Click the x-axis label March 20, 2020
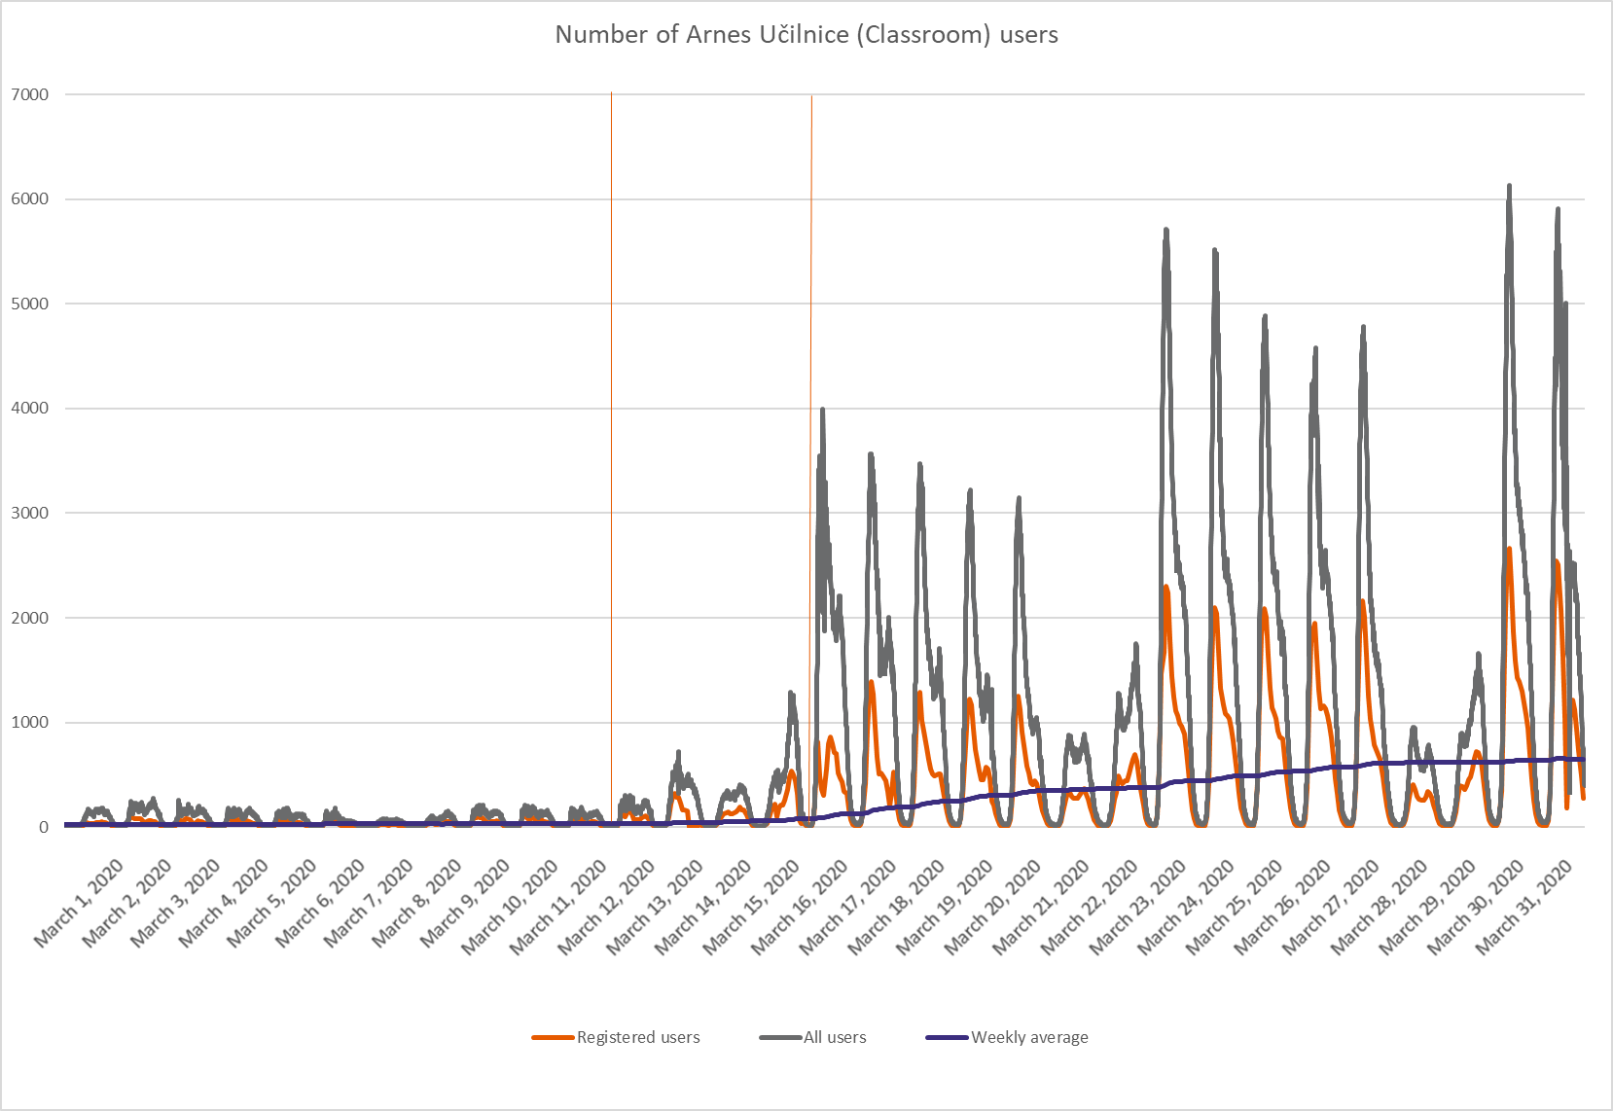 coord(994,907)
